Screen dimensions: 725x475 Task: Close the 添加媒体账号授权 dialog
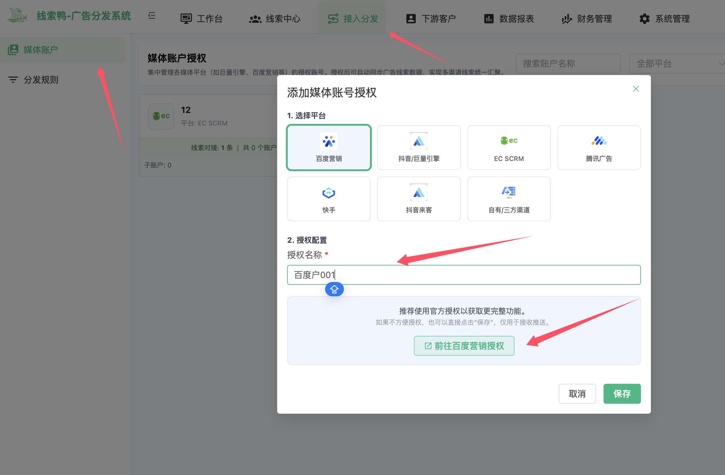636,89
